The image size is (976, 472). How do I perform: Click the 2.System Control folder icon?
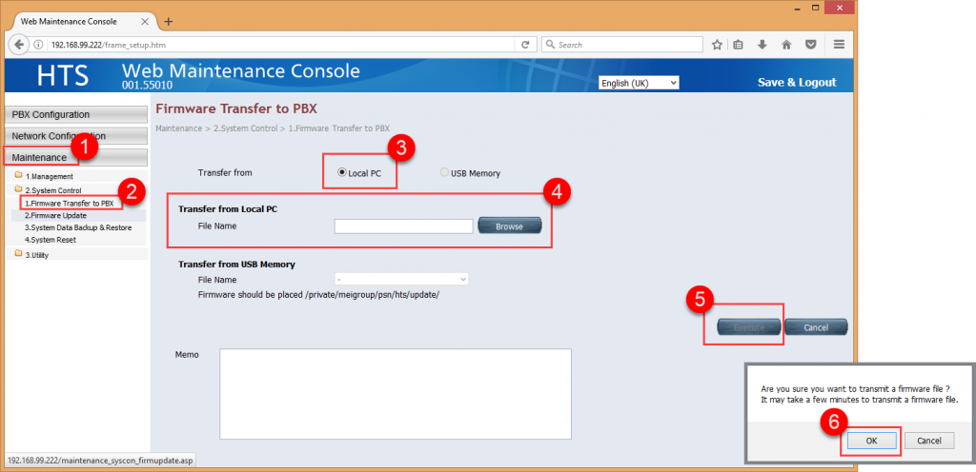tap(19, 188)
